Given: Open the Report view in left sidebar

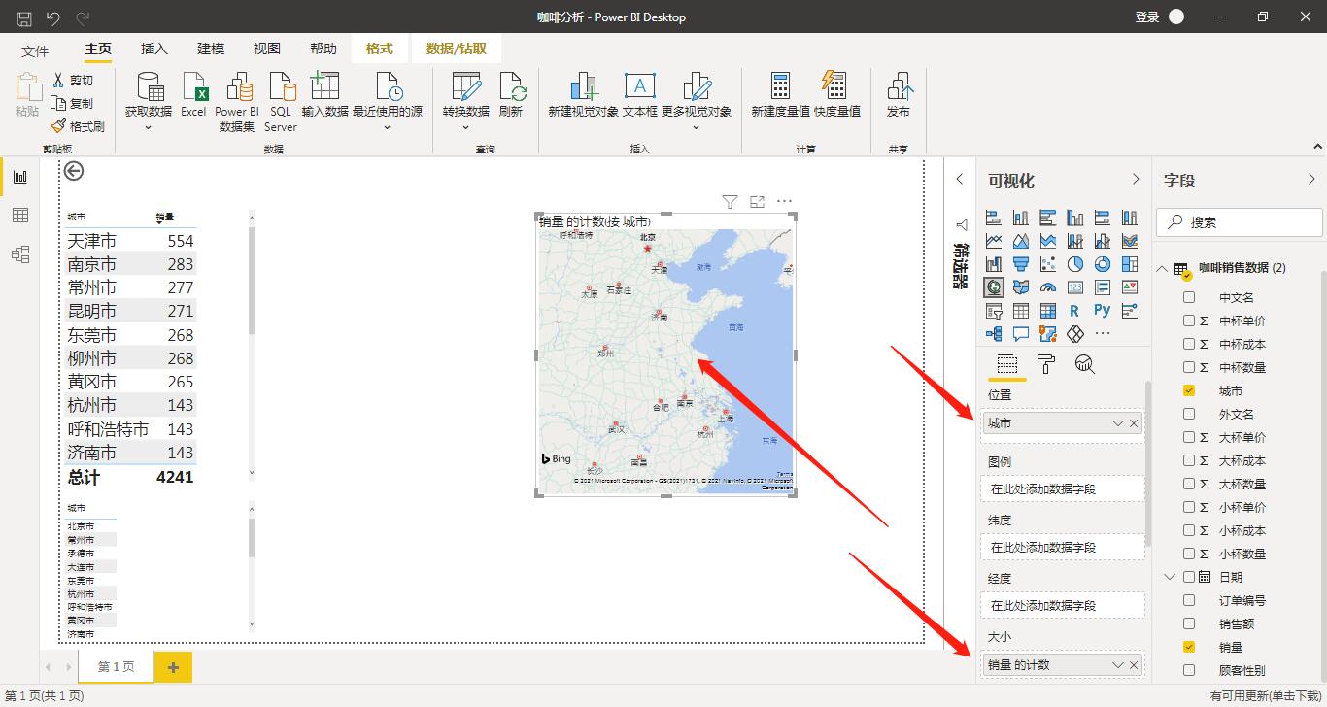Looking at the screenshot, I should point(20,177).
